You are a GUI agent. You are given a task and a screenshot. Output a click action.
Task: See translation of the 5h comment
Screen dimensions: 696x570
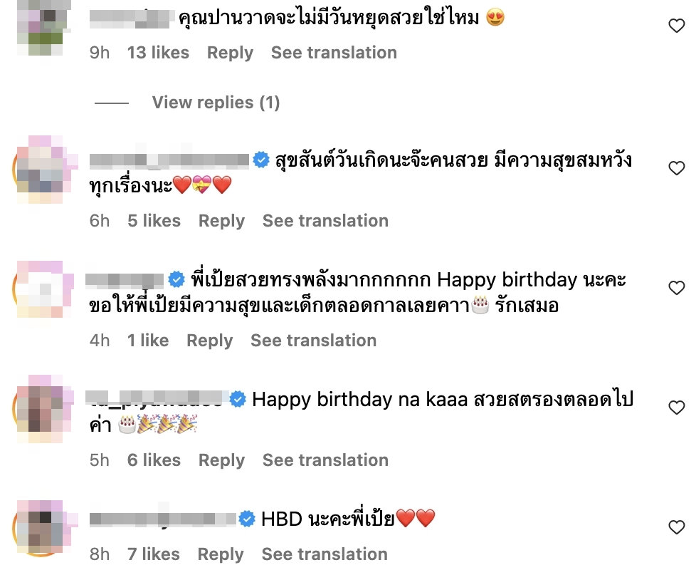pyautogui.click(x=325, y=460)
